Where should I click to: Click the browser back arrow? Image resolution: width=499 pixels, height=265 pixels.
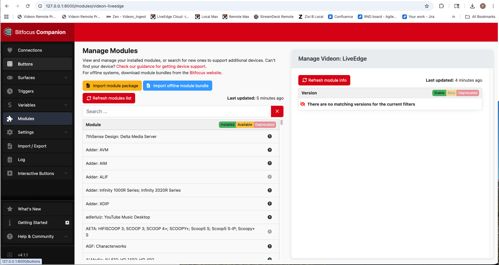point(7,6)
